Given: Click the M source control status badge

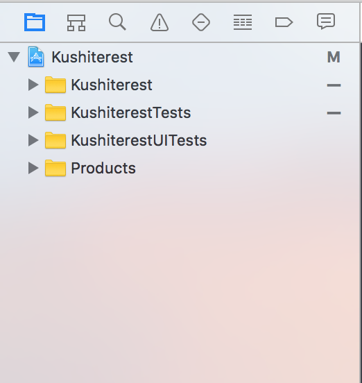Looking at the screenshot, I should [x=334, y=57].
